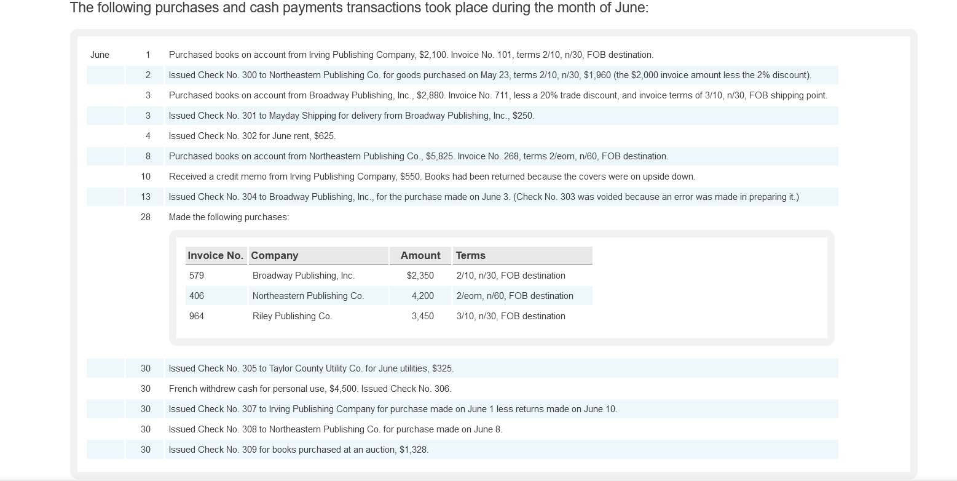Select 'Made the following purchases:' text
The image size is (957, 481).
[229, 217]
